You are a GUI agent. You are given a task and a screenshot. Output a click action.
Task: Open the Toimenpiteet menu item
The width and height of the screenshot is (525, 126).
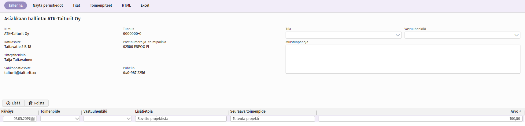click(101, 5)
